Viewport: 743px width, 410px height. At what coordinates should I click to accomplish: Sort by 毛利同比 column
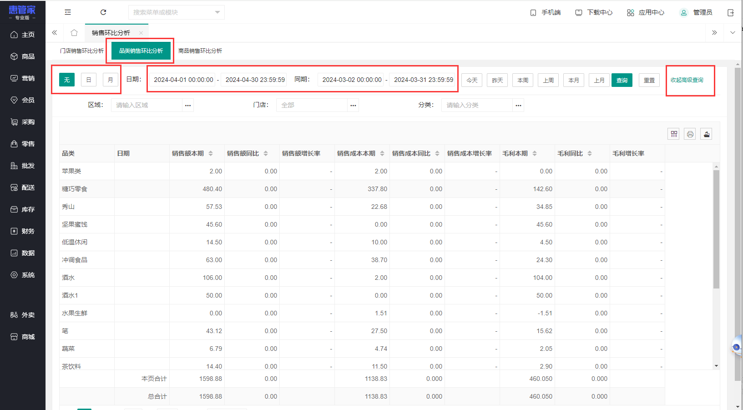pos(590,154)
